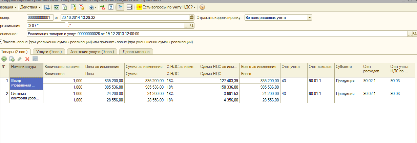Click the calendar icon next to date
This screenshot has width=417, height=143.
[191, 18]
